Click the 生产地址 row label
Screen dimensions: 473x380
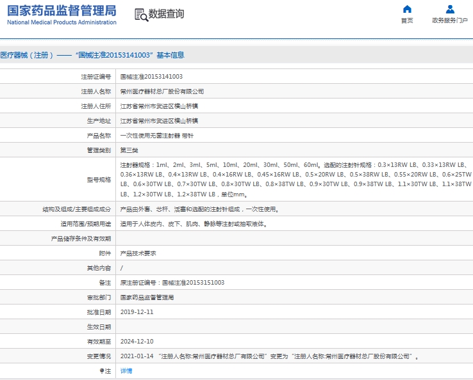[99, 121]
